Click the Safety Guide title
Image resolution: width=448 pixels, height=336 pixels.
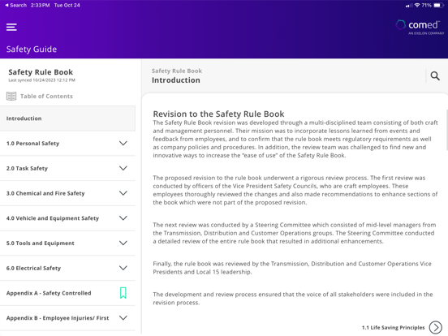[32, 50]
